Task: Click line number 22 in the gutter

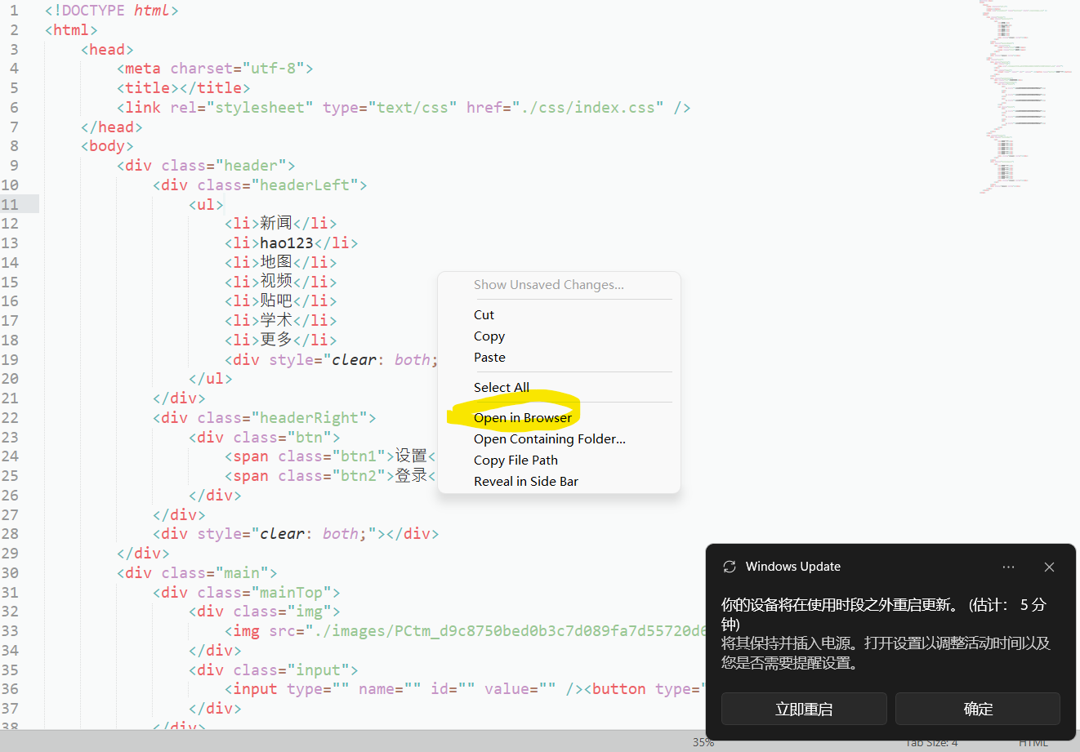Action: (10, 417)
